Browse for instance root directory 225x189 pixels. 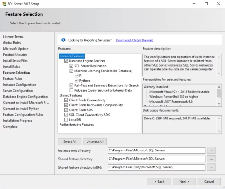click(x=212, y=150)
